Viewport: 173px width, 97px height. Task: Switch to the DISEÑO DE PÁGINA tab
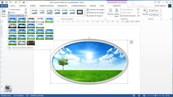[x=46, y=6]
